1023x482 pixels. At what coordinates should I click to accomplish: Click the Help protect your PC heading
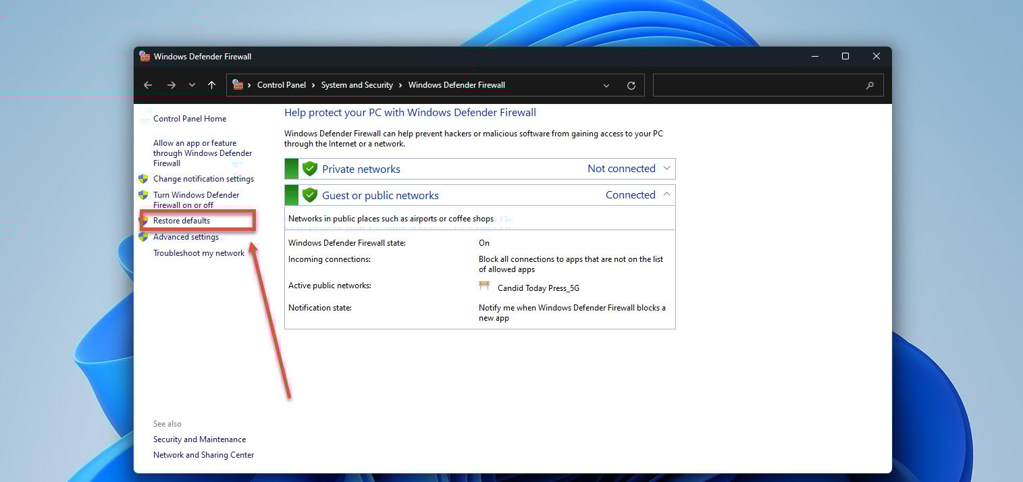(410, 113)
